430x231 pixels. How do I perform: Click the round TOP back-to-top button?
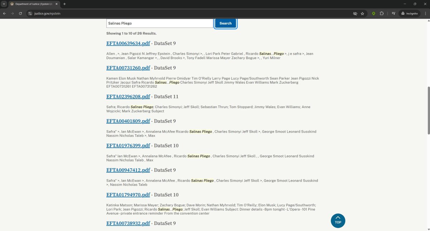coord(338,221)
